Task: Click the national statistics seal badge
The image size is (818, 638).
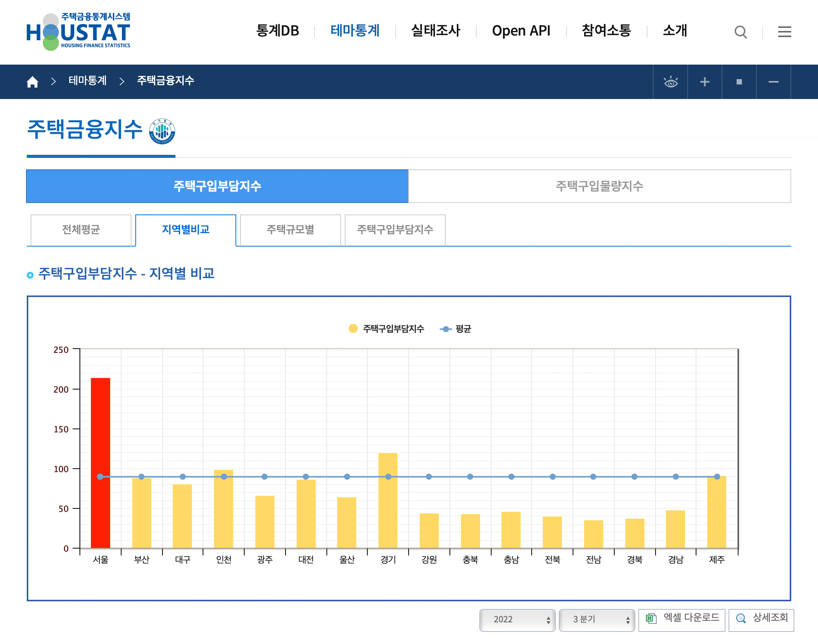Action: [x=162, y=131]
